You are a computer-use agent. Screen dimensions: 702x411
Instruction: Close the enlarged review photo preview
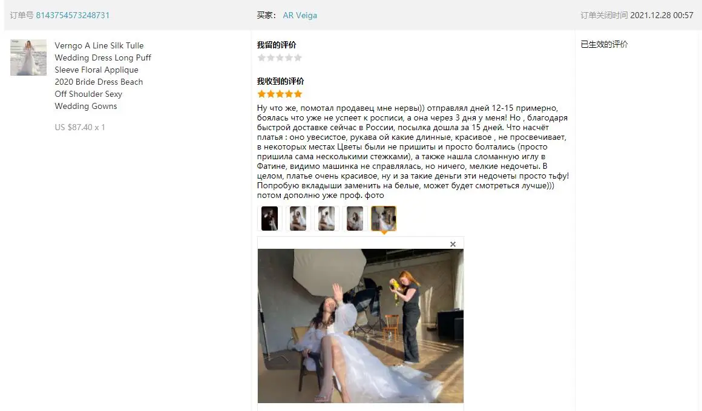click(x=453, y=244)
